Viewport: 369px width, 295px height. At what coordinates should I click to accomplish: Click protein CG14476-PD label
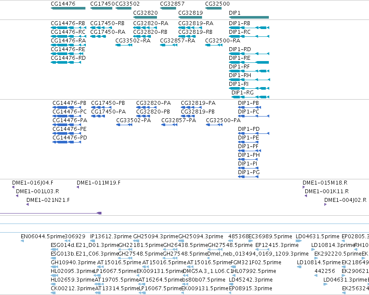(70, 138)
